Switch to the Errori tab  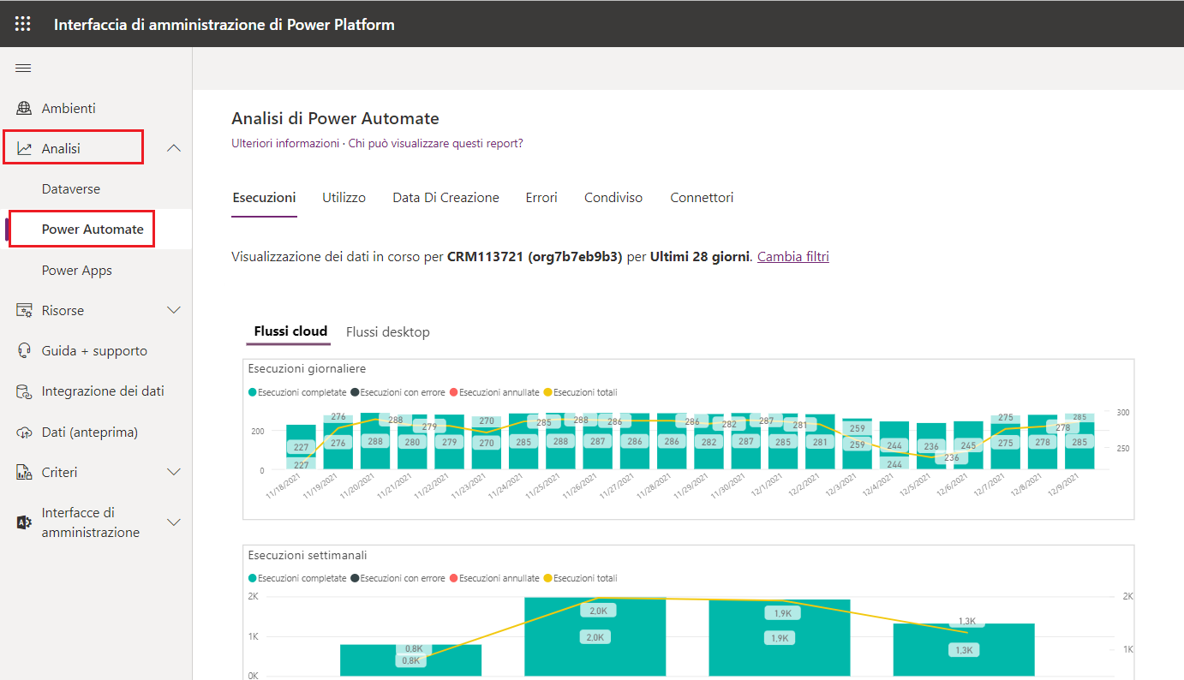541,198
